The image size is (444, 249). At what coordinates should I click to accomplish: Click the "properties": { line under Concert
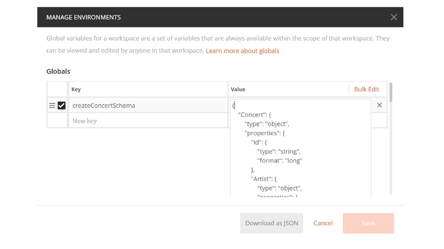265,133
